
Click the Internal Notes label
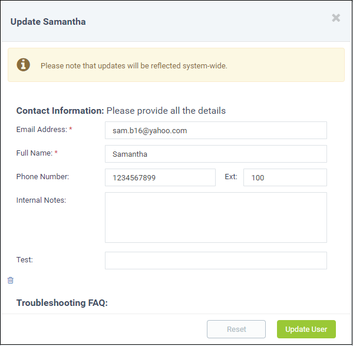point(41,200)
